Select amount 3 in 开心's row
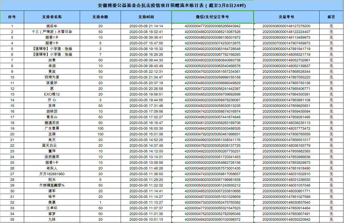344x223 pixels. point(100,100)
